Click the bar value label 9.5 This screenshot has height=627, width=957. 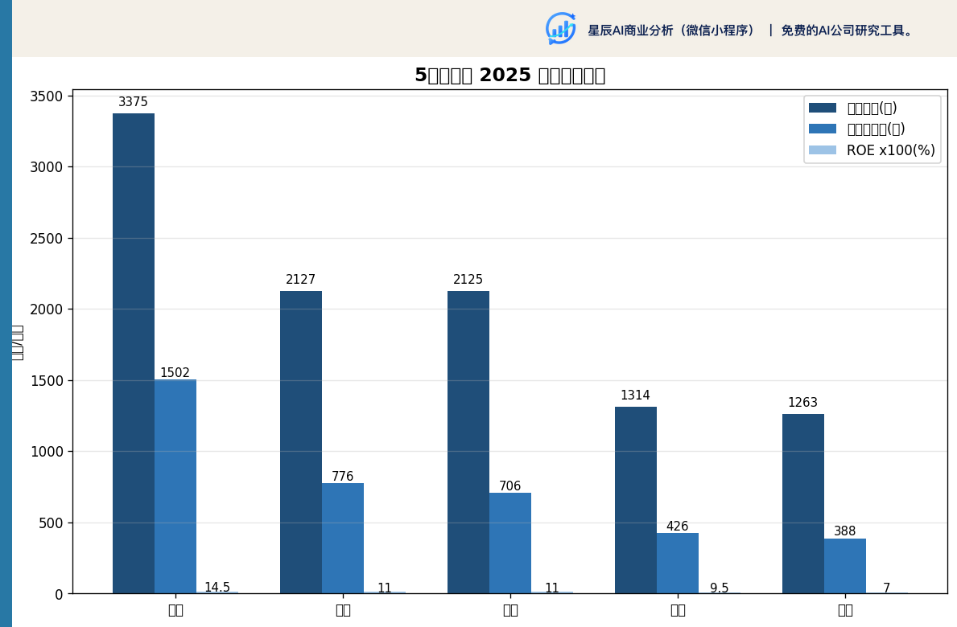719,588
